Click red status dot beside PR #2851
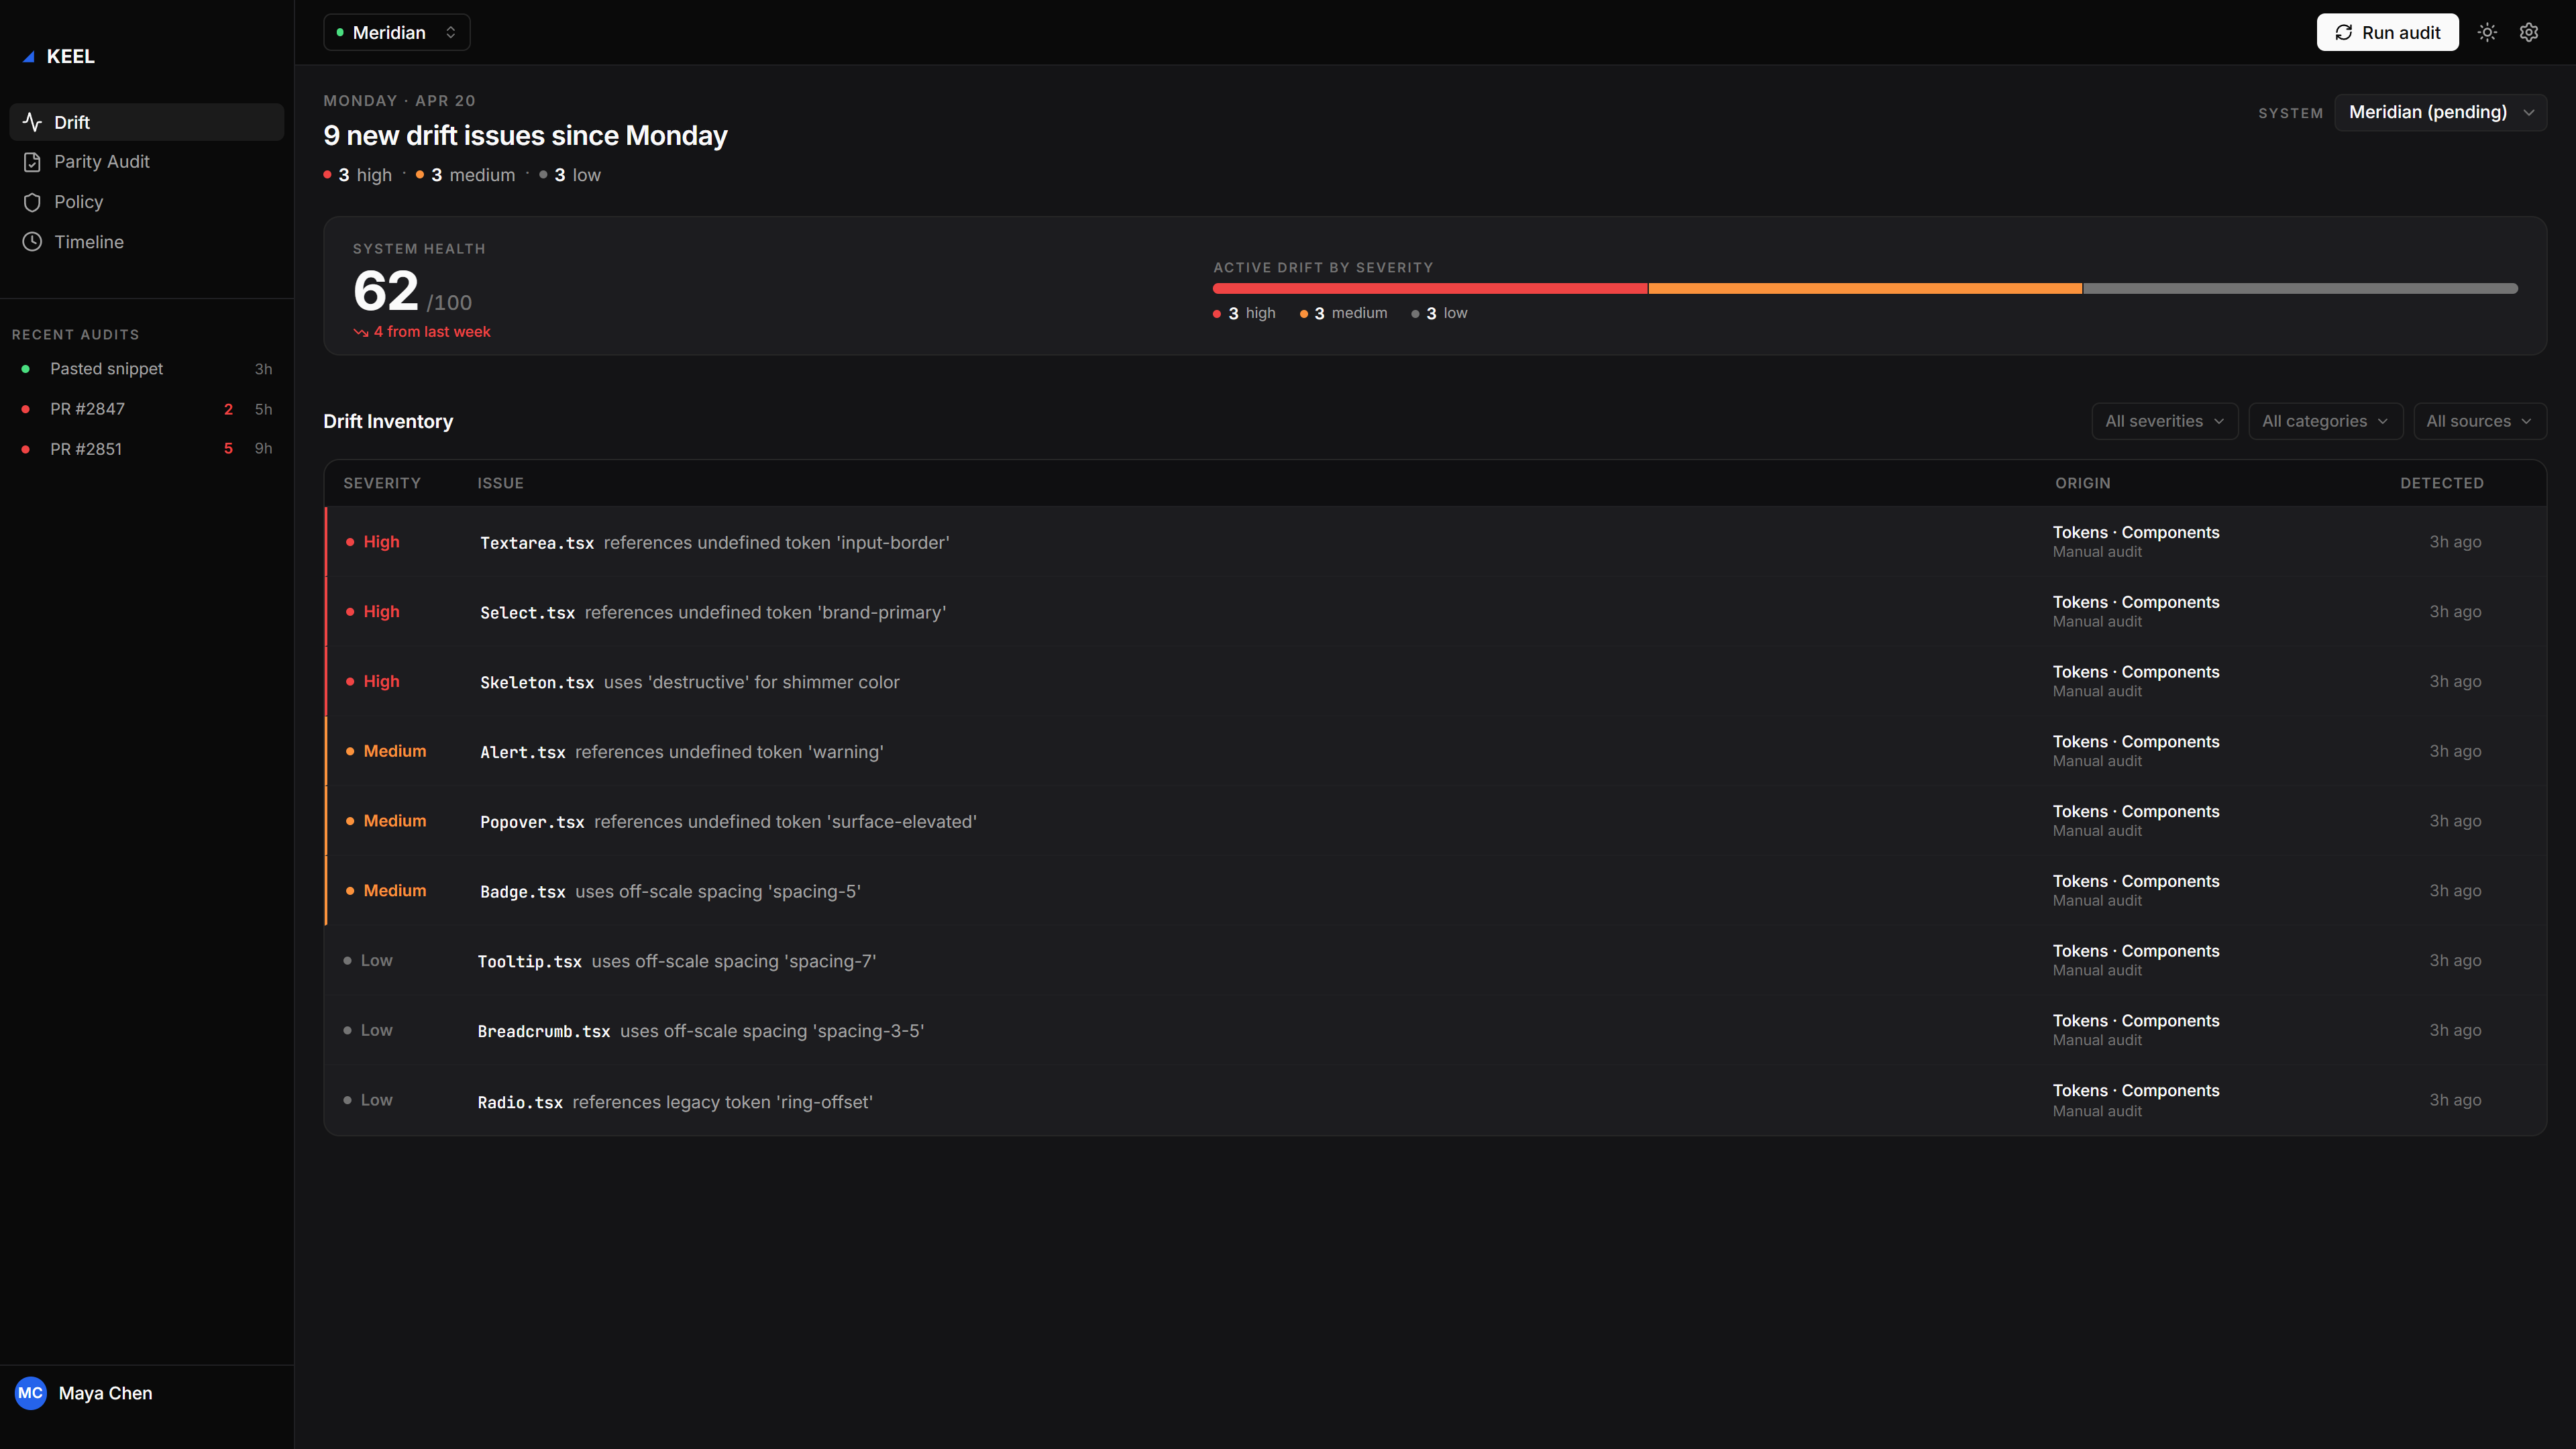Viewport: 2576px width, 1449px height. 25,449
